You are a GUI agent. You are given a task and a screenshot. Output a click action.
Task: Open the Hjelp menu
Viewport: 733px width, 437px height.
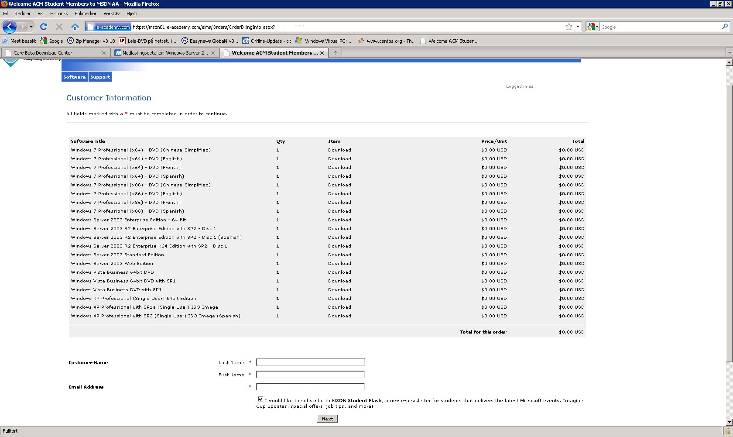tap(132, 14)
